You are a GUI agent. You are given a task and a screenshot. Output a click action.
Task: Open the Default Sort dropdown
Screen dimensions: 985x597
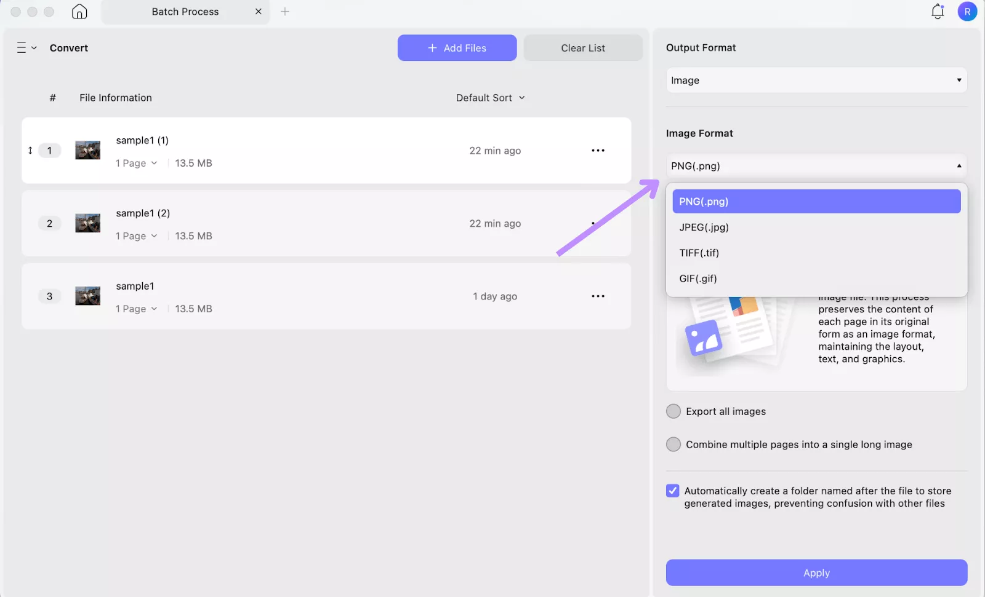[490, 97]
